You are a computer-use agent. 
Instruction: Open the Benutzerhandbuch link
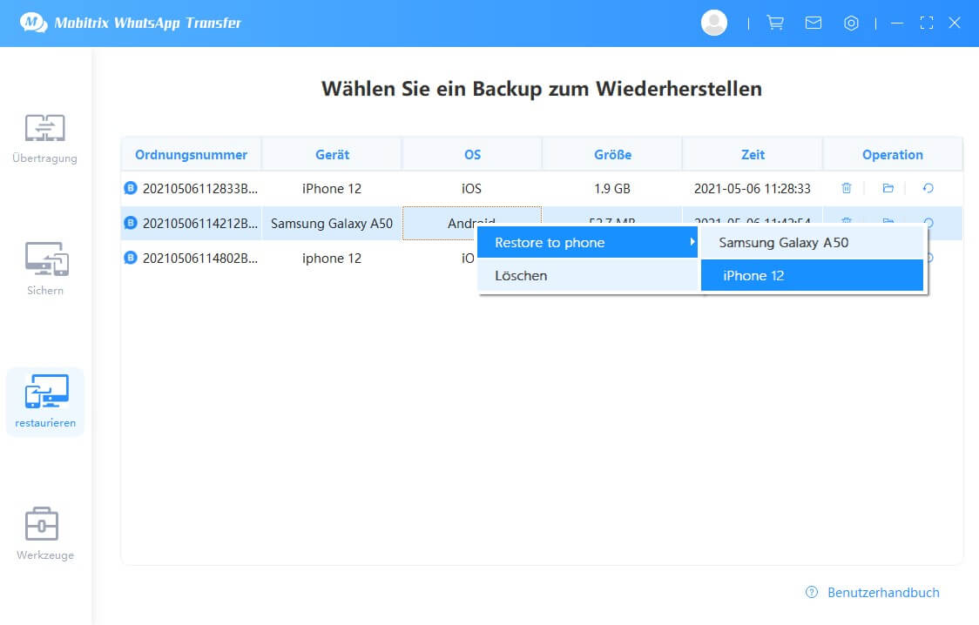(882, 592)
